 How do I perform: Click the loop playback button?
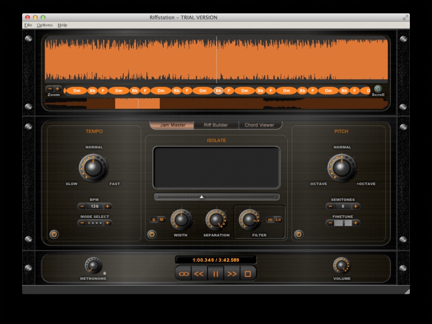pos(185,274)
